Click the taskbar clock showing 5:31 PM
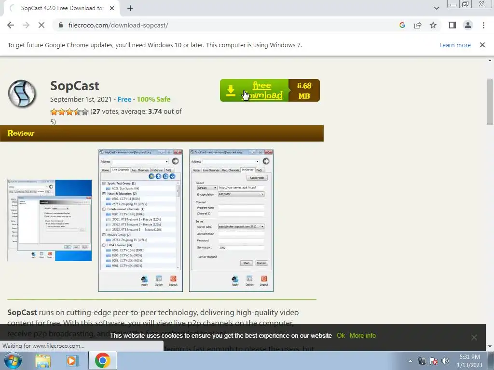494x370 pixels. (469, 361)
